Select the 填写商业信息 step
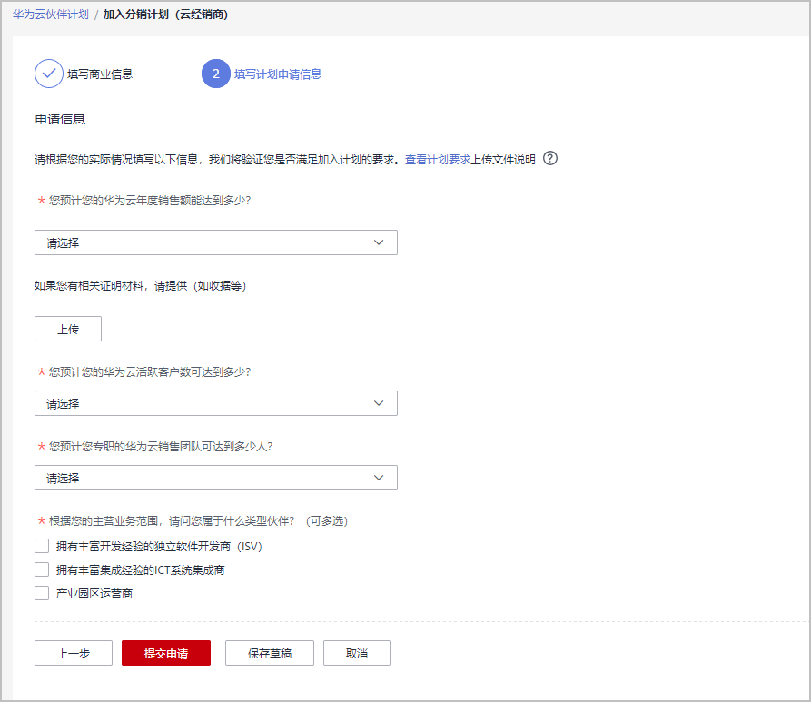 (100, 74)
